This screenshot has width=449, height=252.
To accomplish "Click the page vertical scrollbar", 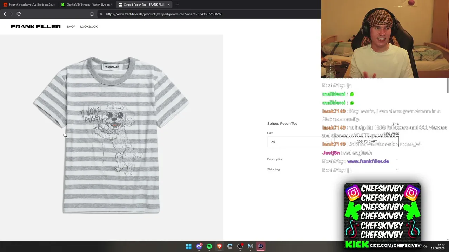I will point(448,86).
